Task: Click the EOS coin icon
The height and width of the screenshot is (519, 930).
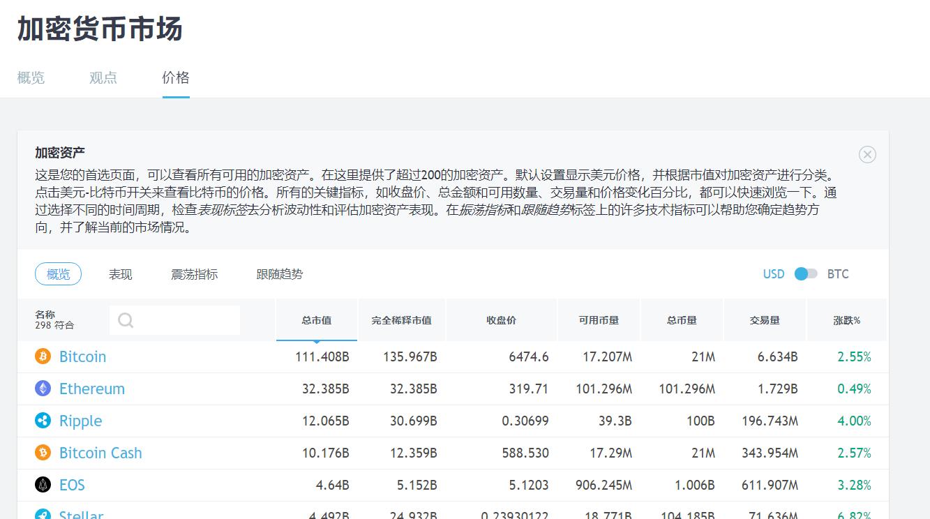Action: tap(42, 485)
